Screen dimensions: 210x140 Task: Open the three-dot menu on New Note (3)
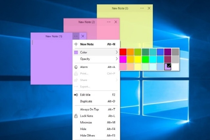[x=142, y=8]
